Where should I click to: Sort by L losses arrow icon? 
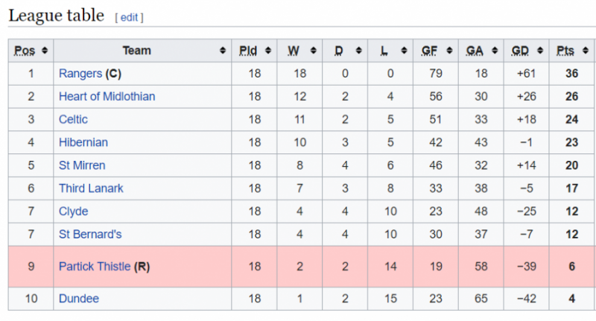click(404, 51)
